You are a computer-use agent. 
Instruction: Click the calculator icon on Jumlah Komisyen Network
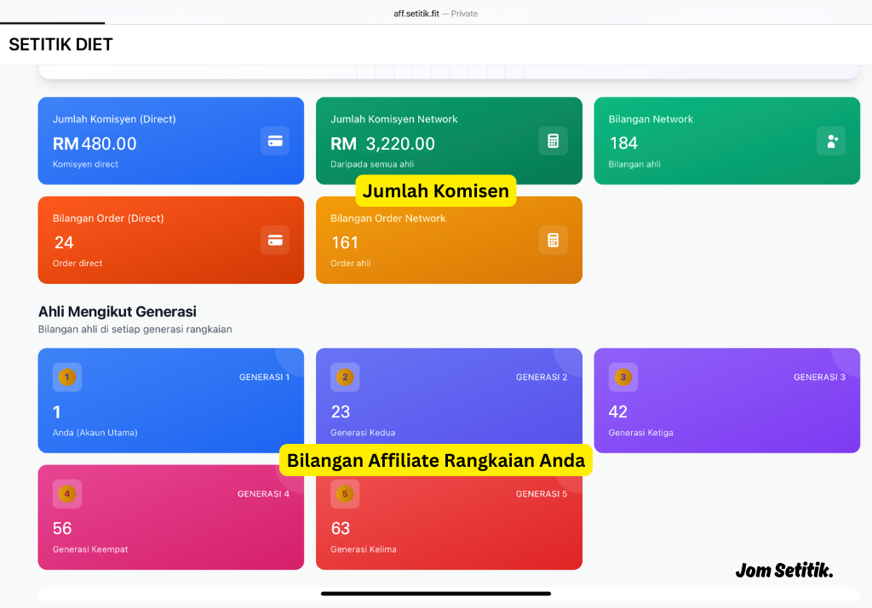553,141
